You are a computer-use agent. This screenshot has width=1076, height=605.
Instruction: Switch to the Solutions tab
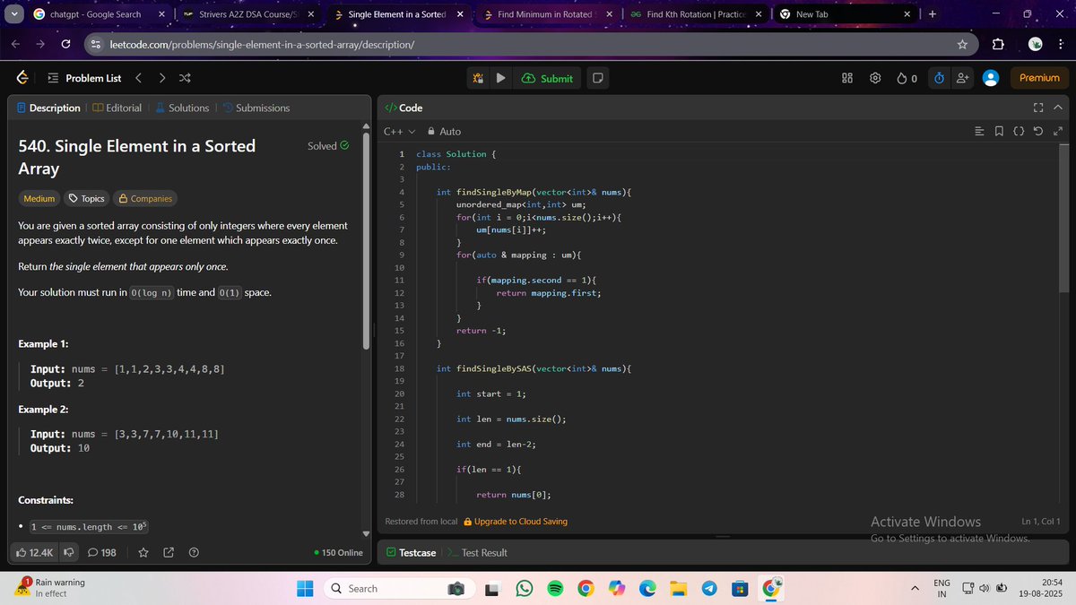click(182, 108)
